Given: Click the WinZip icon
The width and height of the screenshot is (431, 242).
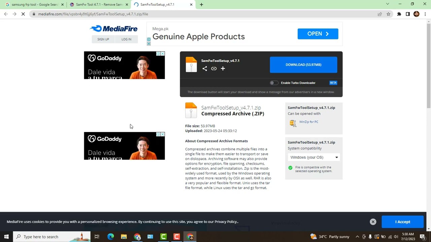Looking at the screenshot, I should [x=293, y=123].
